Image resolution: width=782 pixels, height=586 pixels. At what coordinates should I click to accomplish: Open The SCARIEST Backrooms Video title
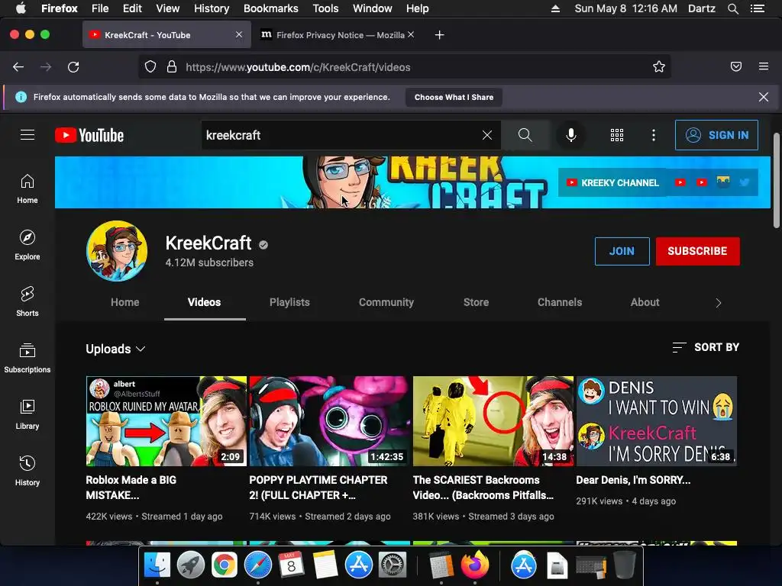pyautogui.click(x=483, y=488)
